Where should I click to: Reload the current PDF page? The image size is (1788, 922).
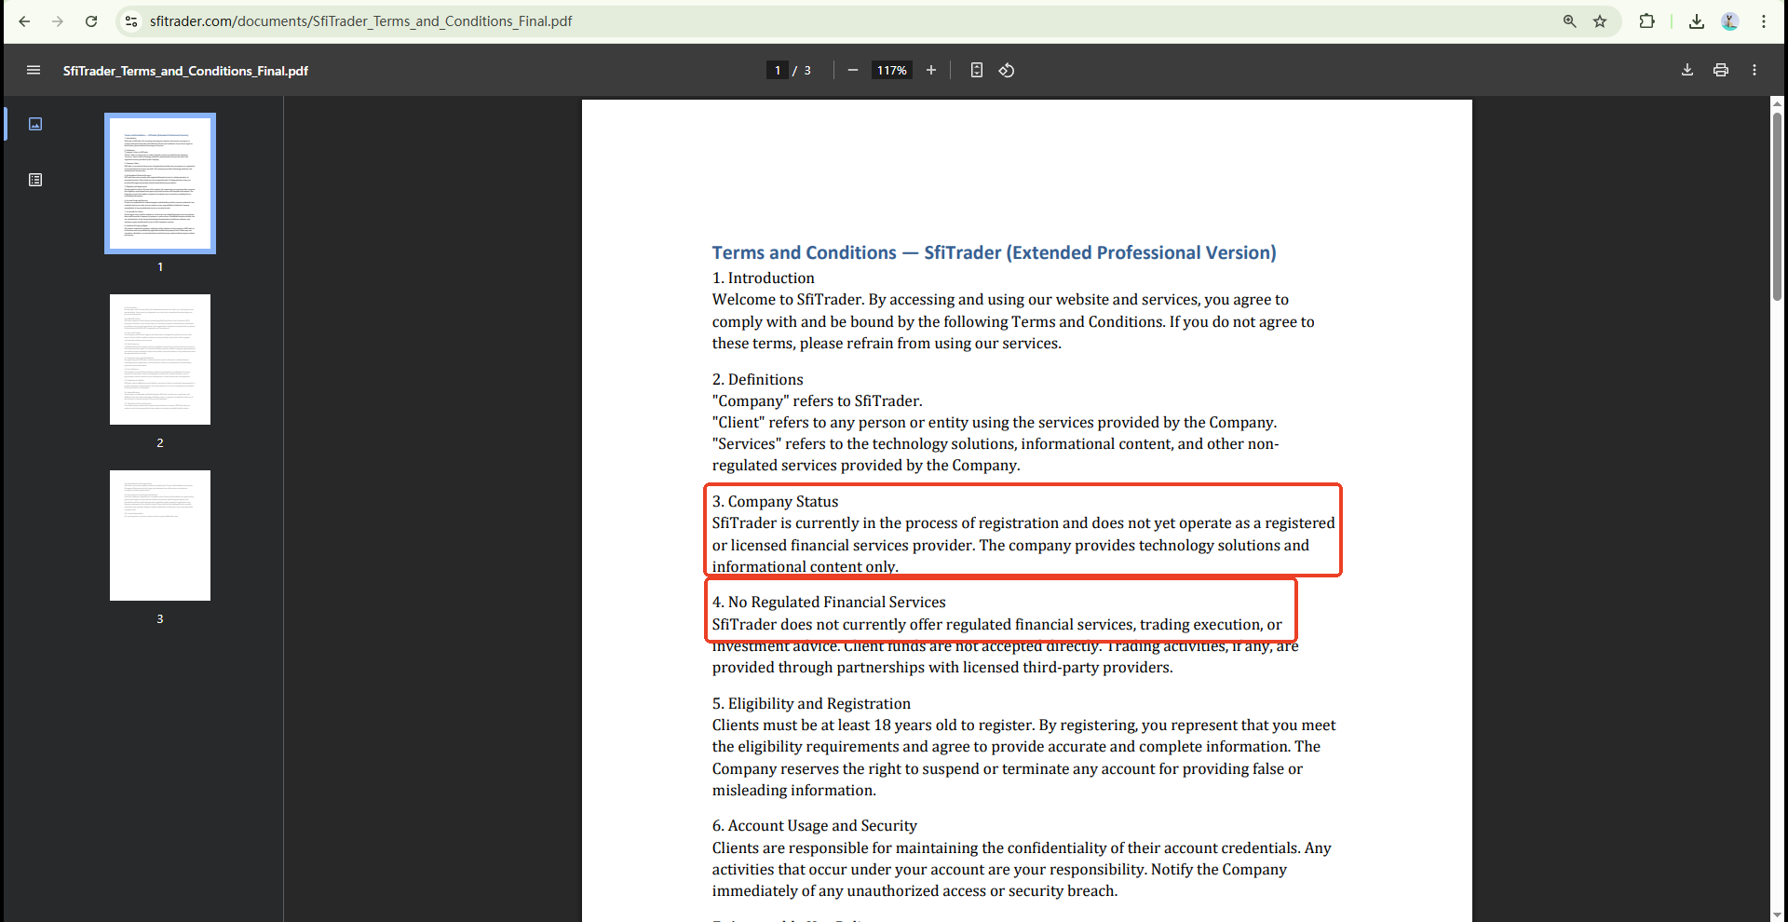(91, 21)
